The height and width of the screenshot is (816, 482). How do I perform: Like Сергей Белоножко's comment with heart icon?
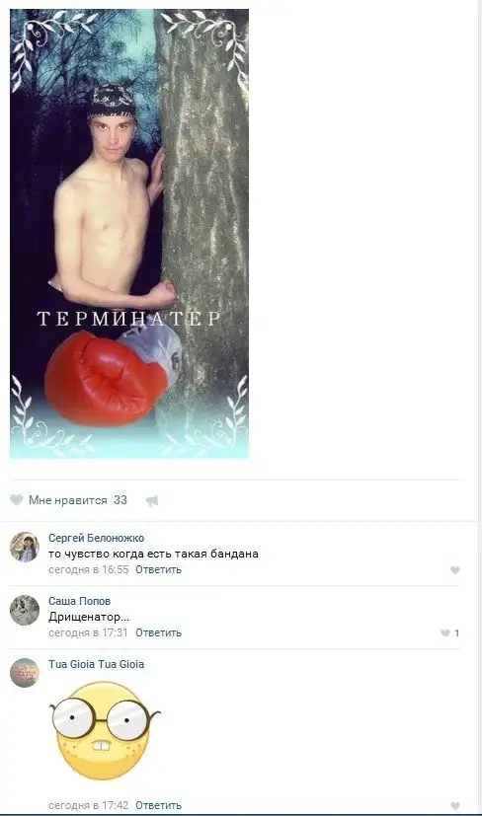click(455, 570)
